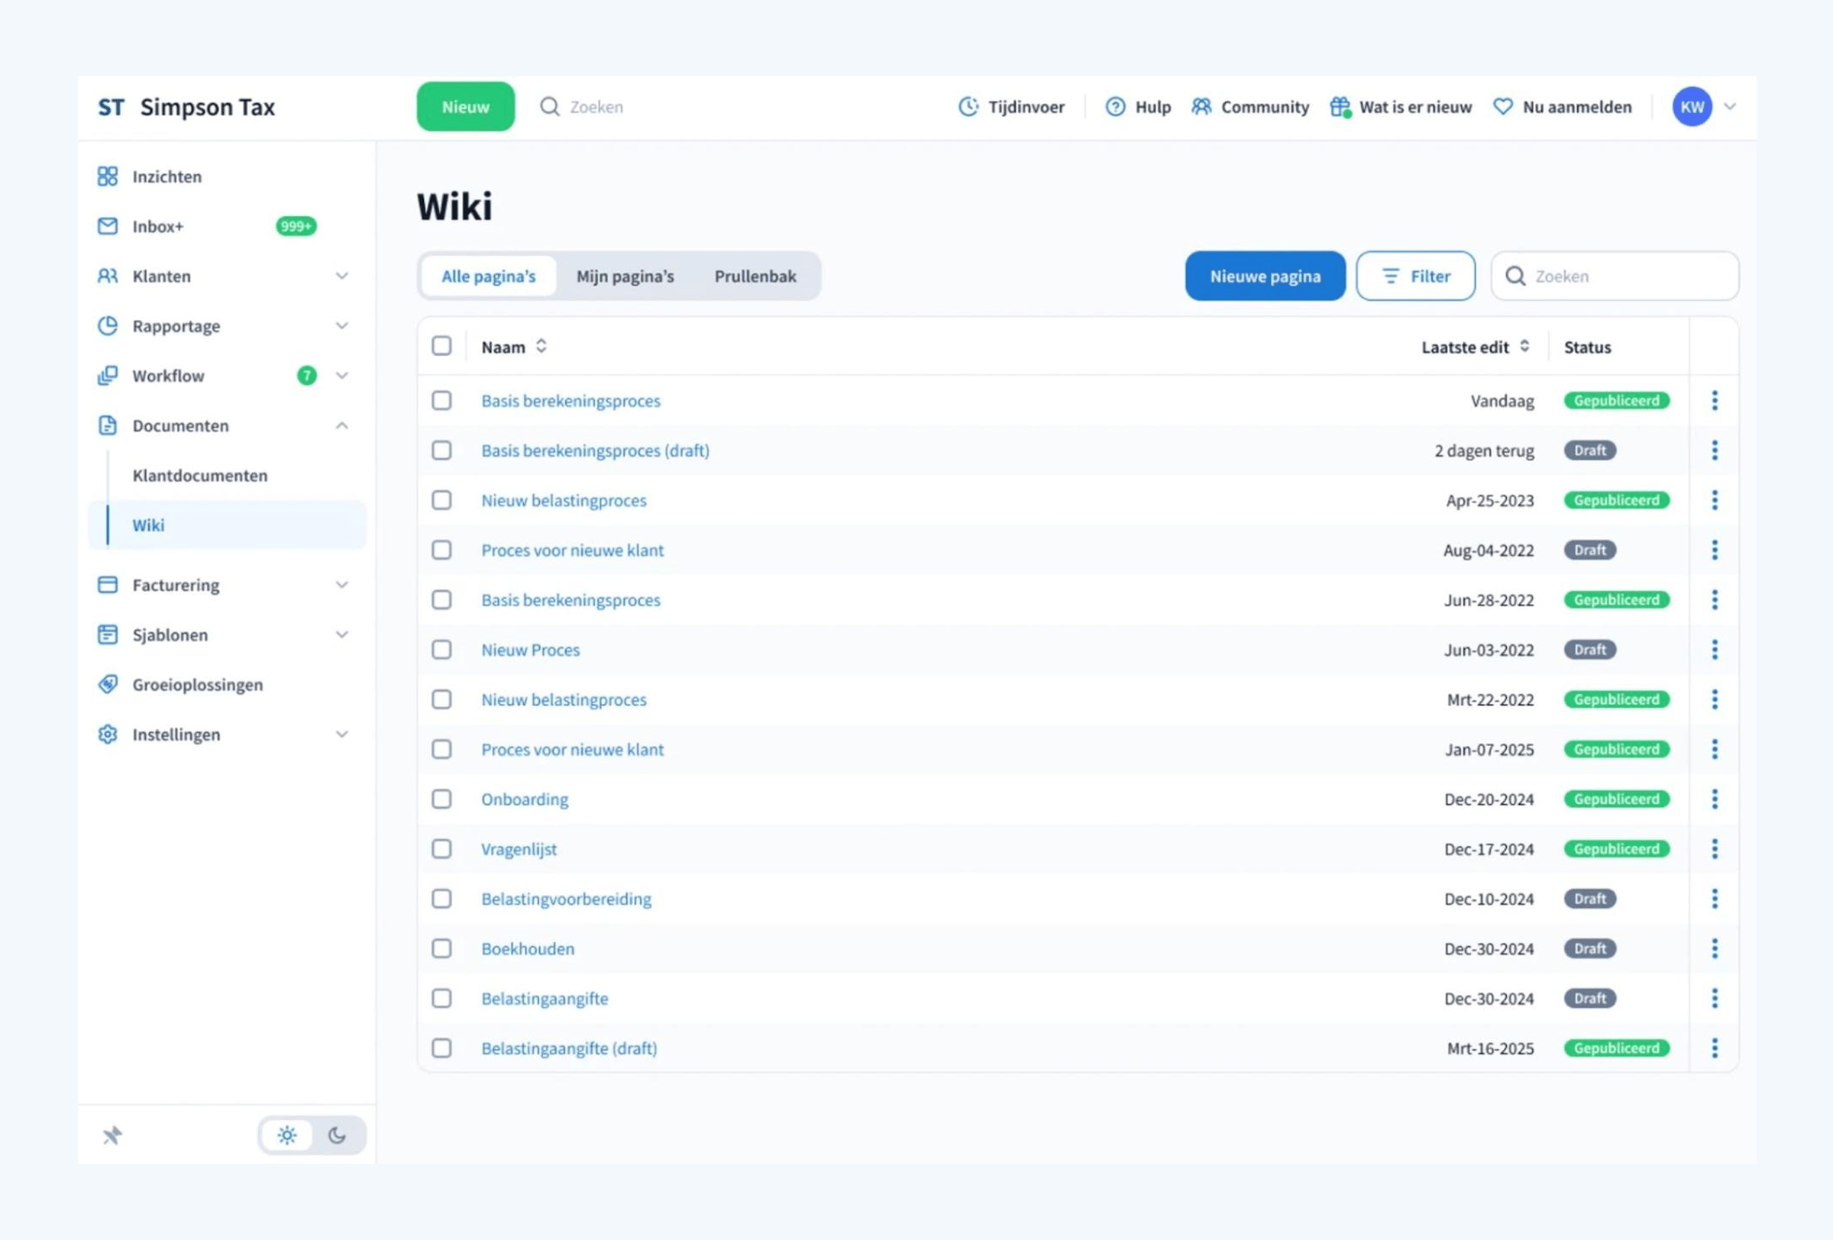
Task: Click the pin sidebar icon
Action: (x=112, y=1135)
